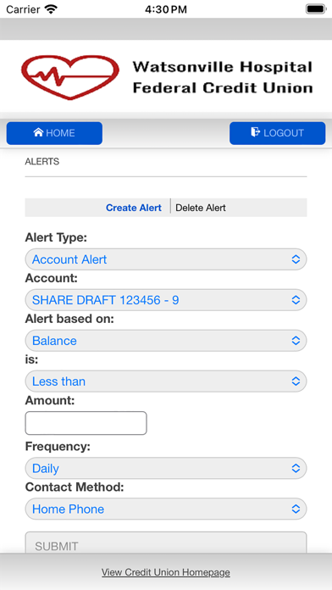Tap the 4:30 PM clock in the status bar
332x590 pixels.
point(166,9)
